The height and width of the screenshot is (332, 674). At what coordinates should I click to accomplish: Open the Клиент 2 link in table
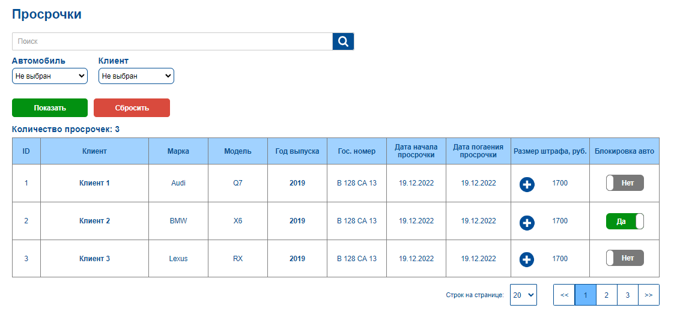(x=94, y=221)
